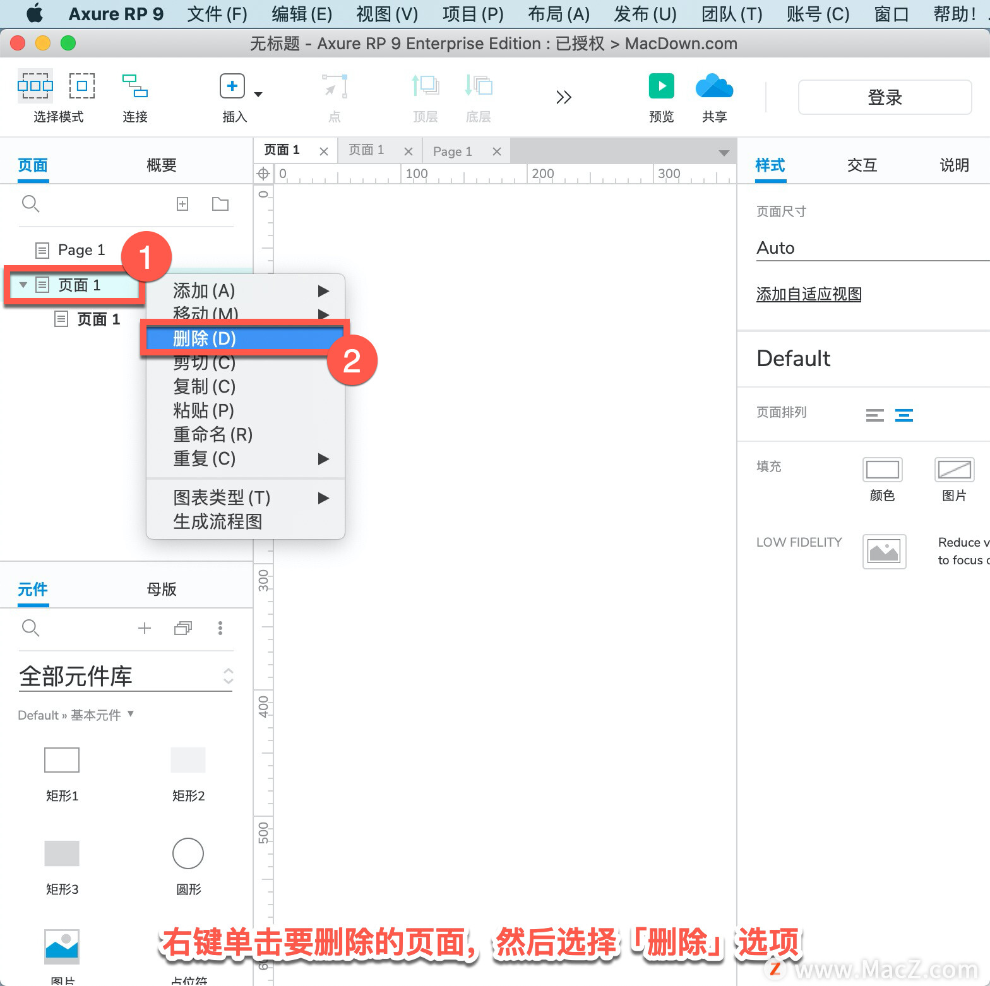Click the Login button
The width and height of the screenshot is (990, 986).
point(885,97)
